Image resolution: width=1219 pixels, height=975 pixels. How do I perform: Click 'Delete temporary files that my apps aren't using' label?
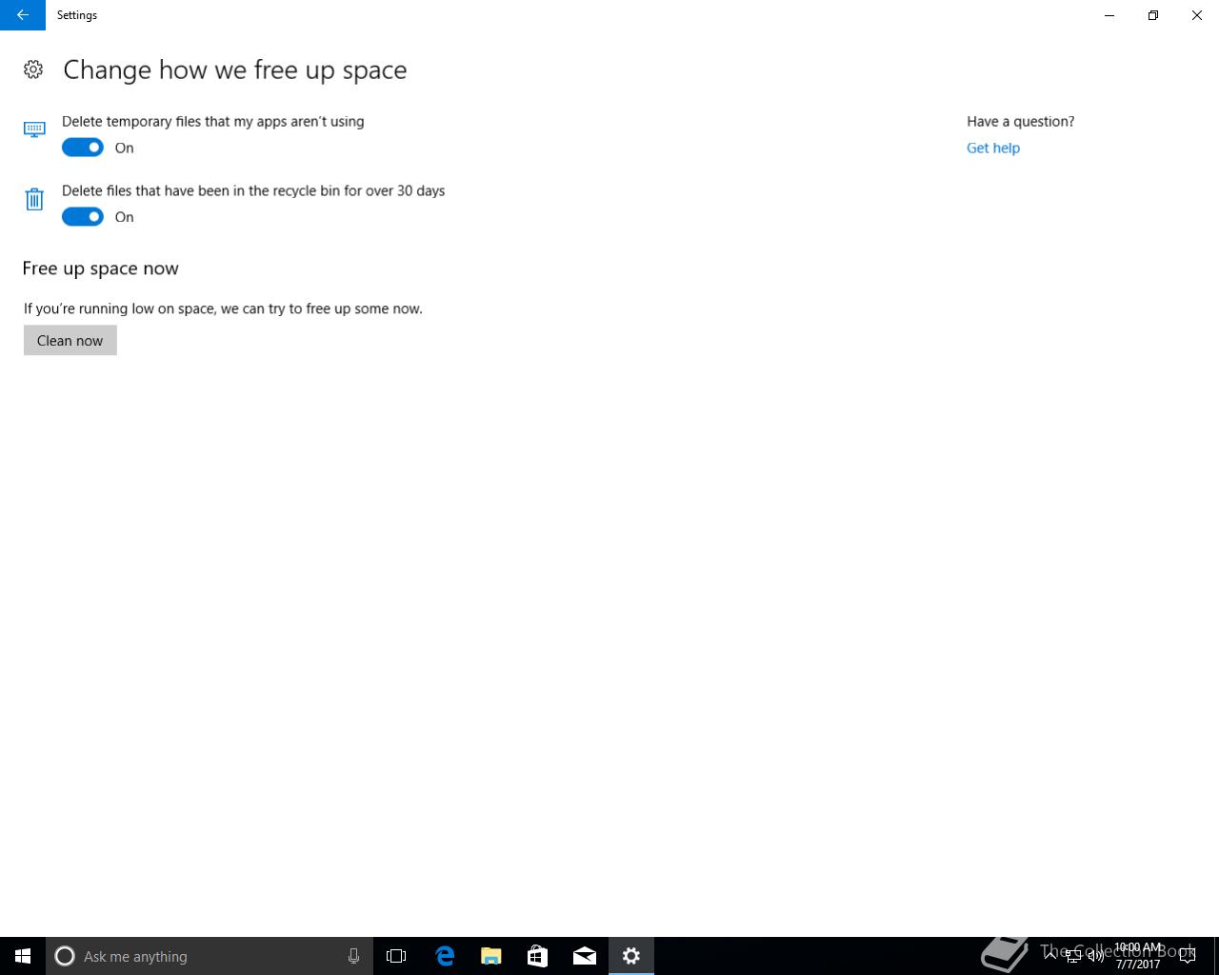click(x=213, y=122)
